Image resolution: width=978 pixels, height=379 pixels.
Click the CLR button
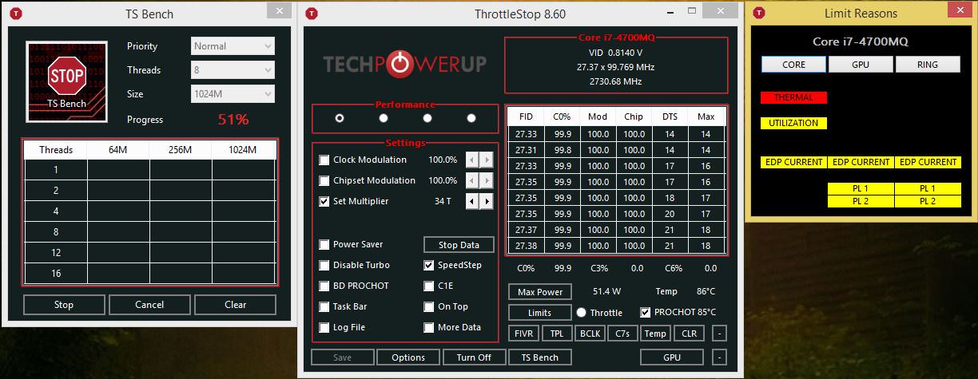pos(688,334)
